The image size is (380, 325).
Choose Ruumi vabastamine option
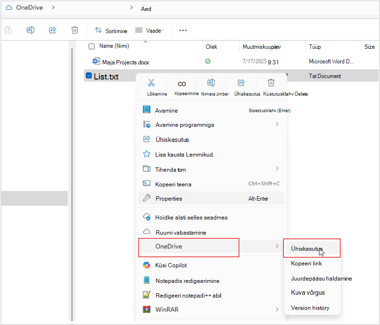211,232
